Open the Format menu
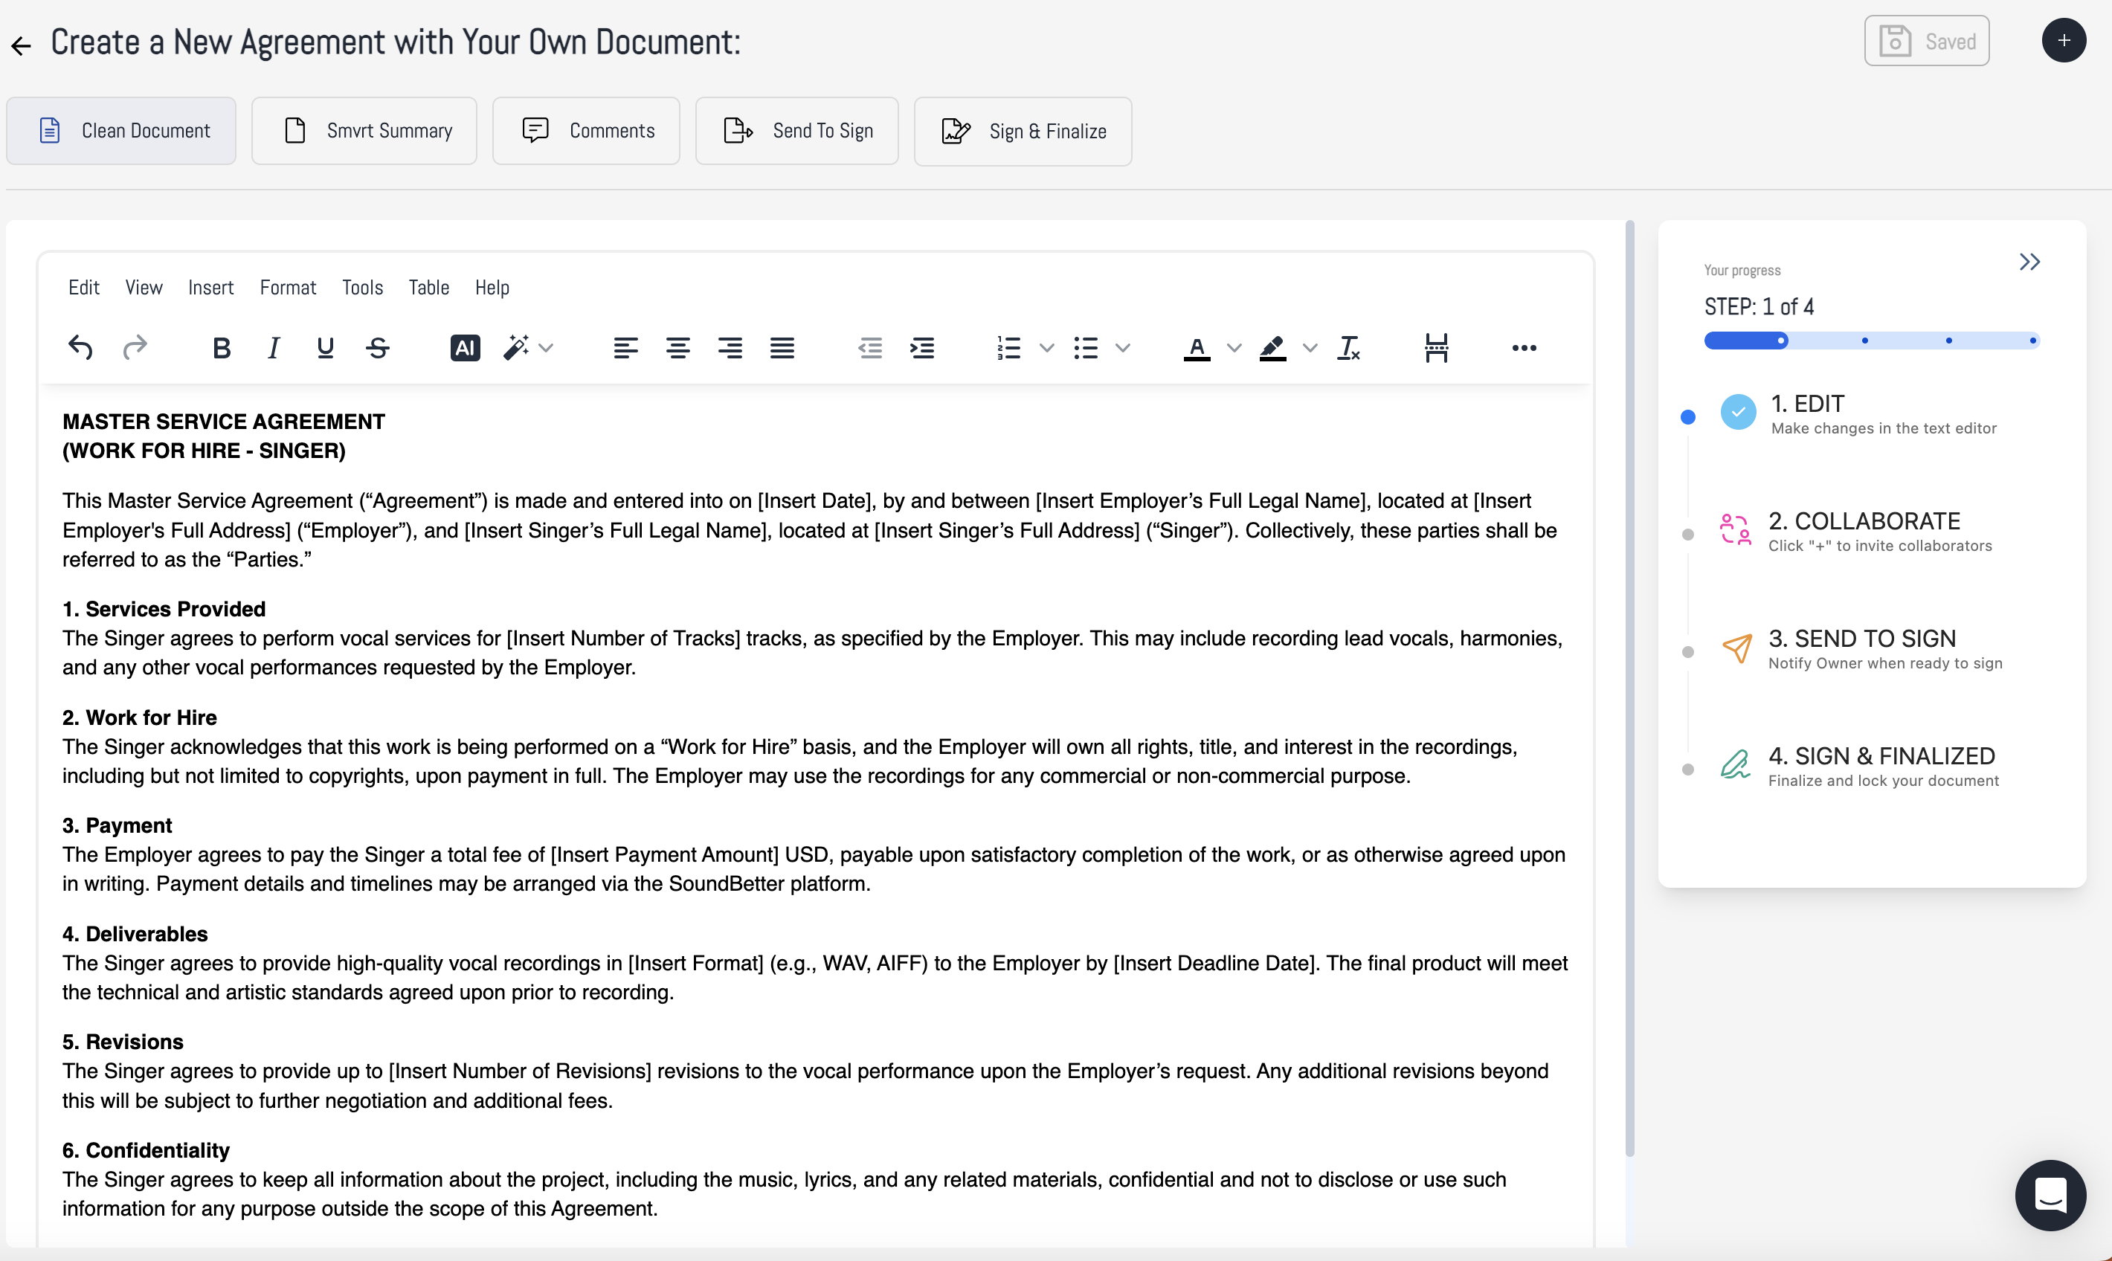Viewport: 2112px width, 1261px height. (x=287, y=287)
